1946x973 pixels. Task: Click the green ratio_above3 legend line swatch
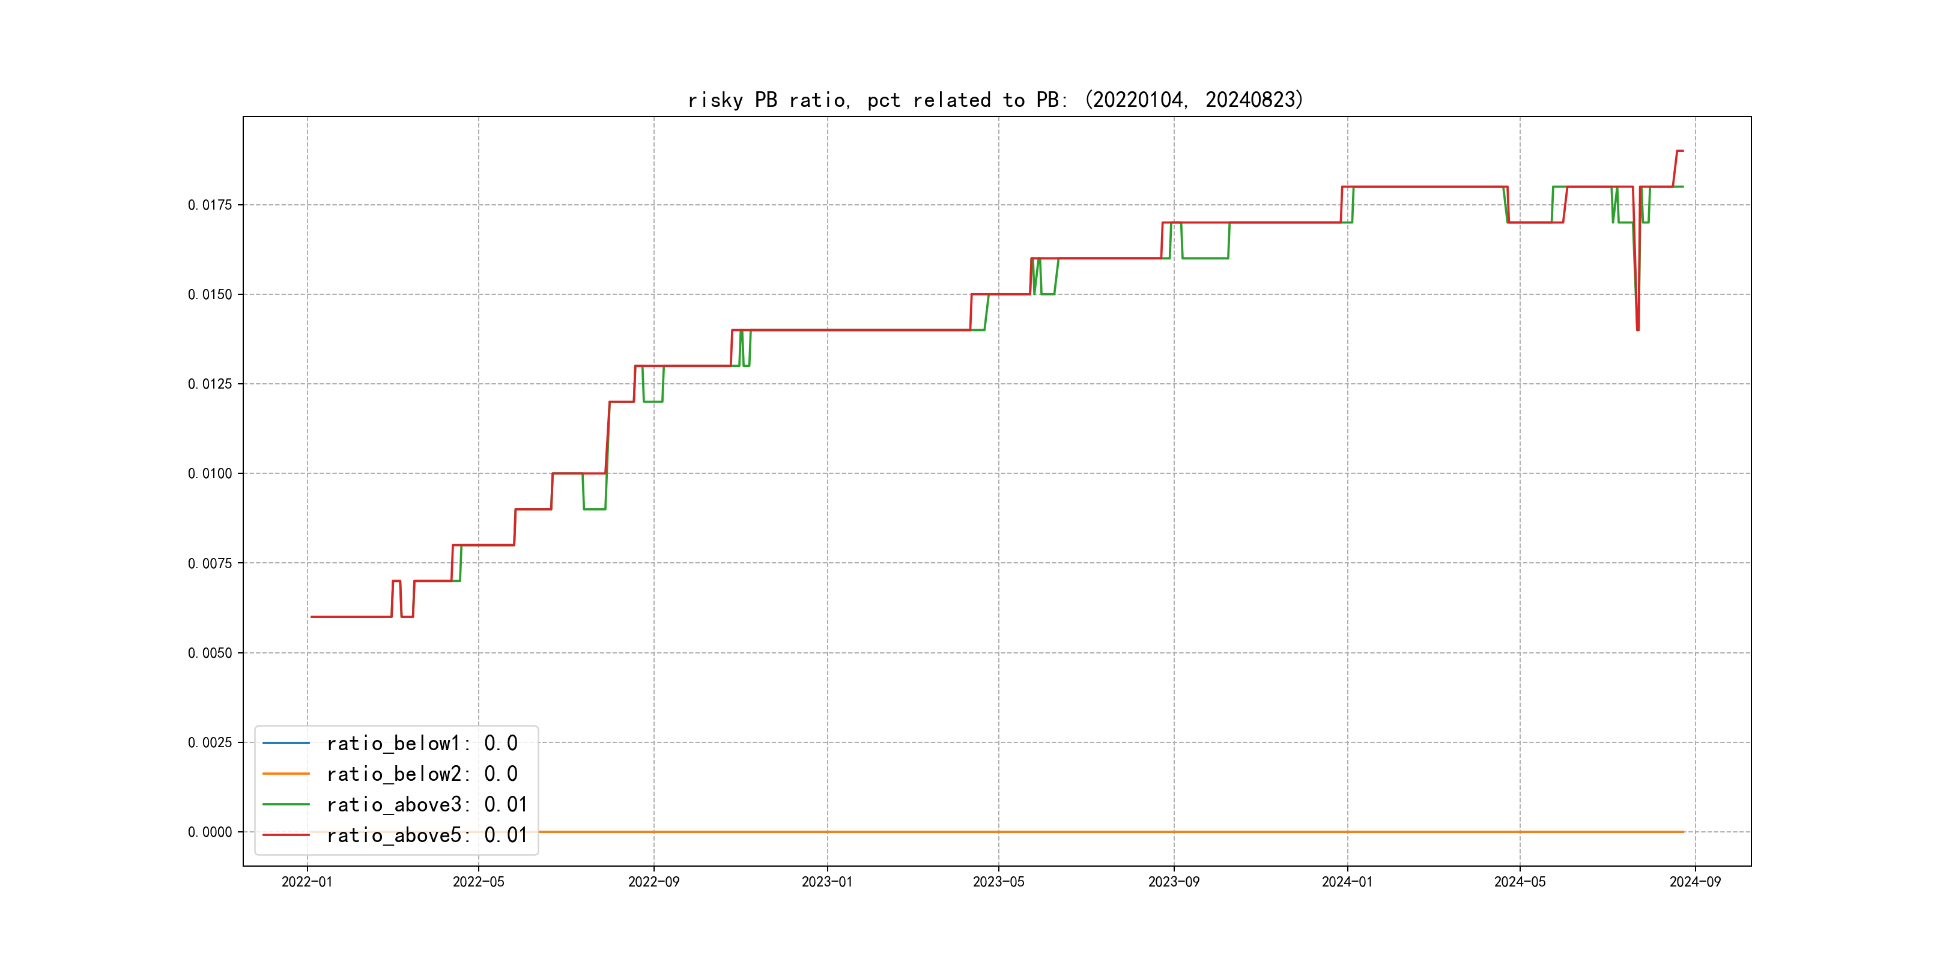285,805
